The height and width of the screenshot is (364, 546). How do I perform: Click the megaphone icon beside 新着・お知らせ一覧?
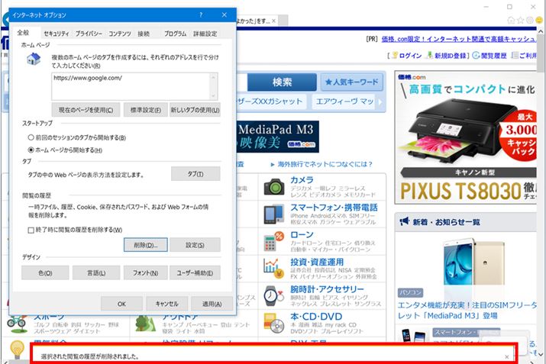(x=404, y=221)
